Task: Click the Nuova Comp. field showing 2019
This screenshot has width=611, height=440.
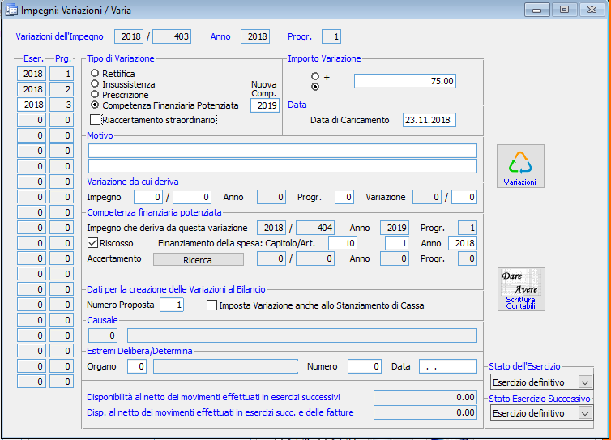Action: tap(265, 105)
